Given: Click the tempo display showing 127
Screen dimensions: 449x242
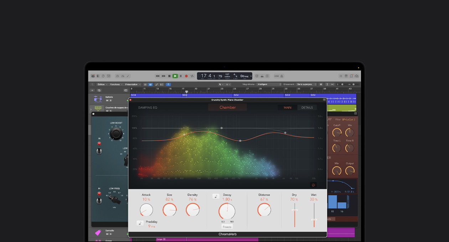Looking at the screenshot, I should (227, 75).
